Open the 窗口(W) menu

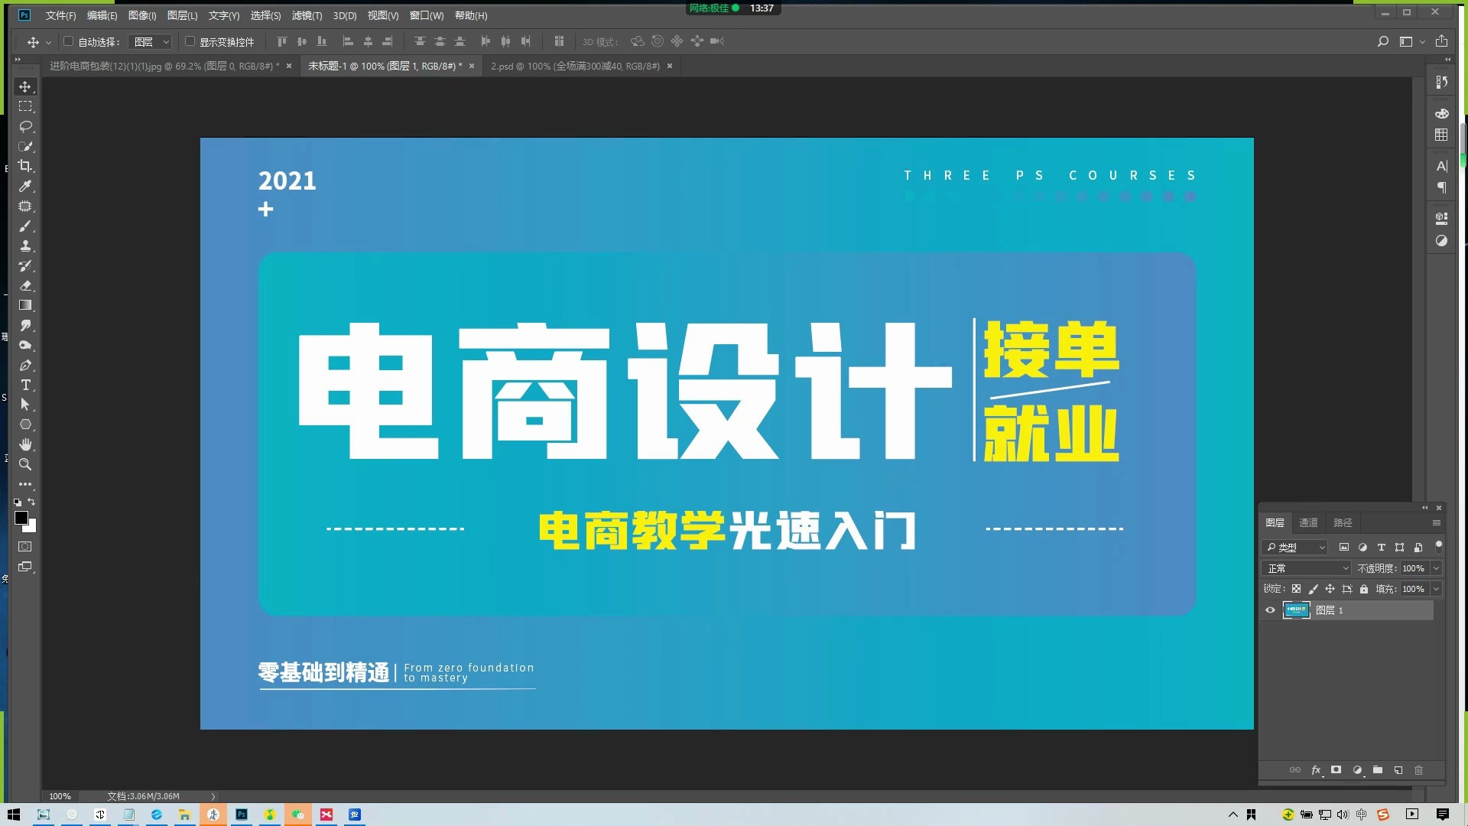pyautogui.click(x=427, y=15)
